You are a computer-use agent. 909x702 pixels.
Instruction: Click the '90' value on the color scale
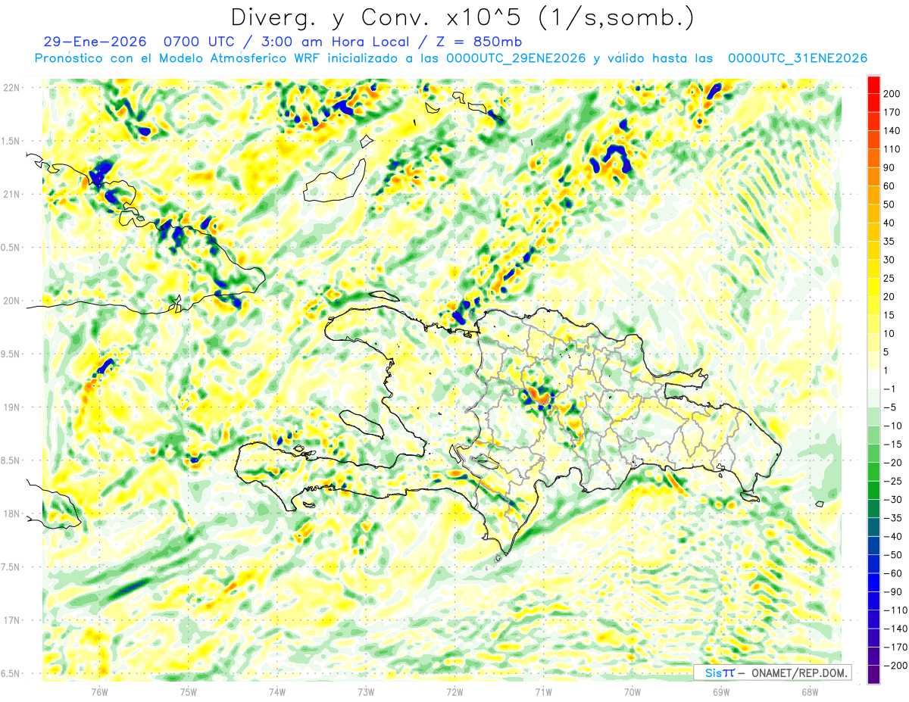pos(891,167)
